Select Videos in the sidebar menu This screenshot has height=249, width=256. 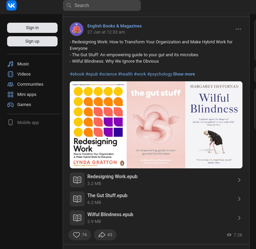point(24,74)
